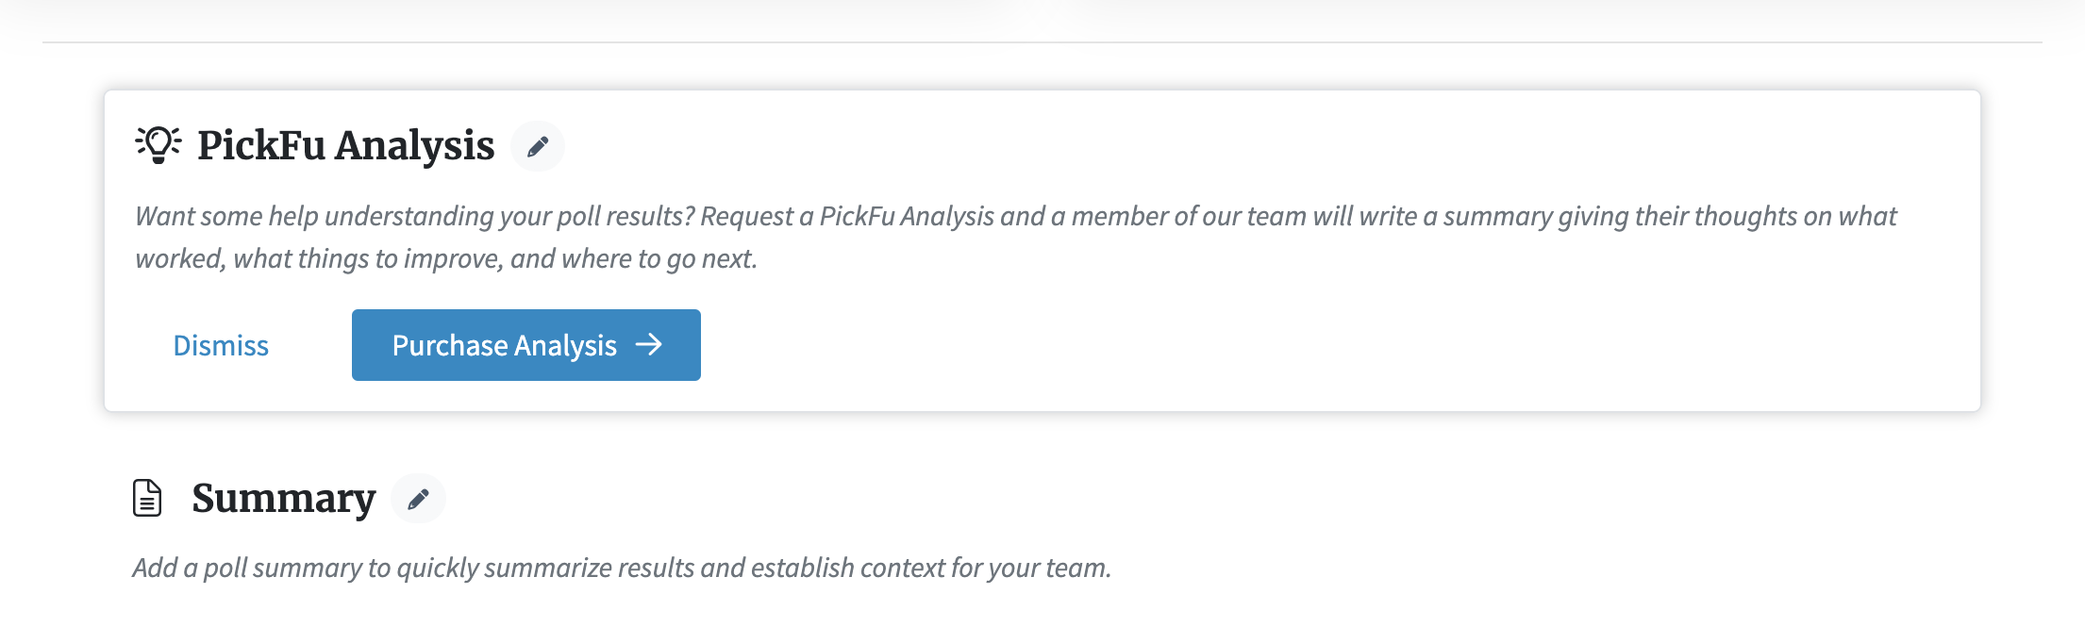
Task: Select the Purchase Analysis button label
Action: click(x=505, y=346)
